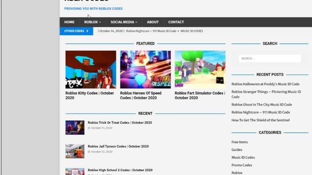The width and height of the screenshot is (312, 175).
Task: Open the Roblox Heroes Of Speed thumbnail
Action: click(145, 70)
